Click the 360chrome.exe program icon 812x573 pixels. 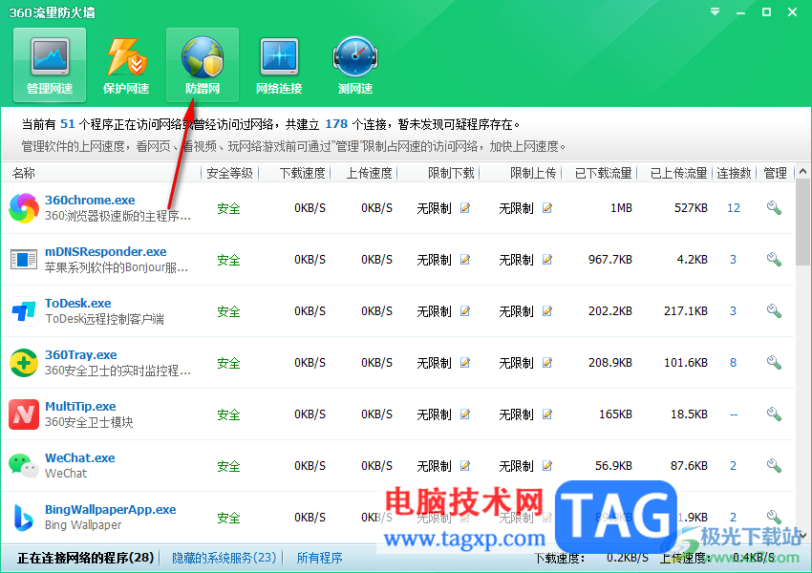[x=24, y=208]
